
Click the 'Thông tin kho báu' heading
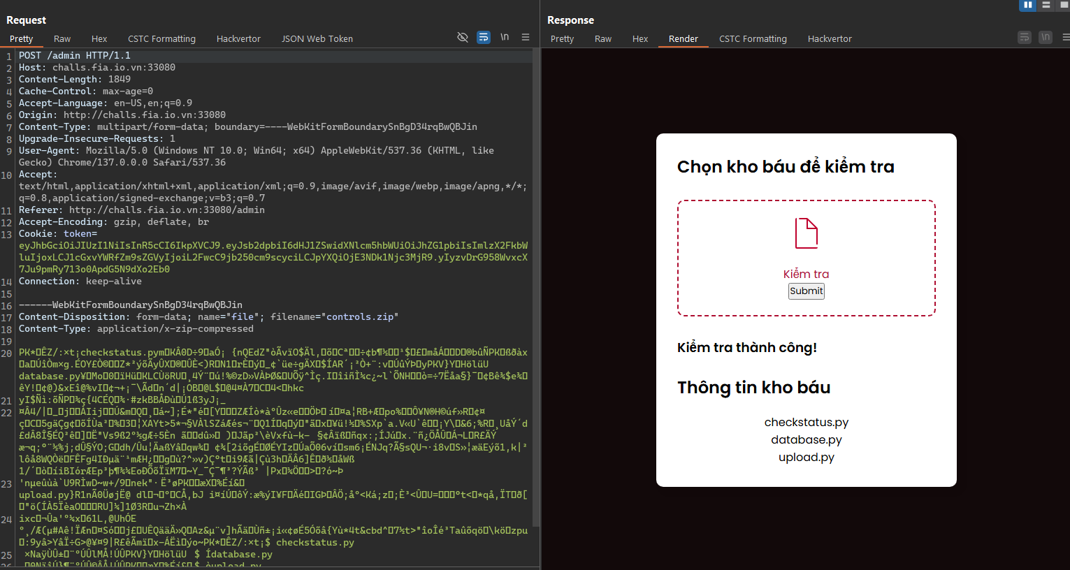[754, 388]
